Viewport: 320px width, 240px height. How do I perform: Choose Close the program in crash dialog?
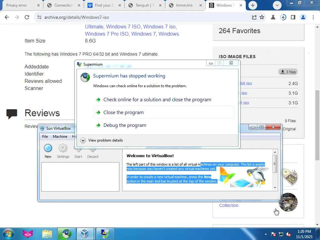click(x=164, y=112)
